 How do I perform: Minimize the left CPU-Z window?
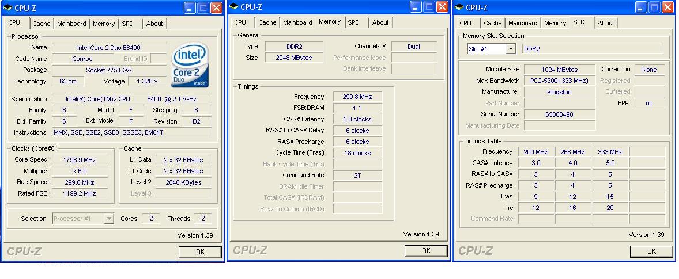tap(190, 8)
